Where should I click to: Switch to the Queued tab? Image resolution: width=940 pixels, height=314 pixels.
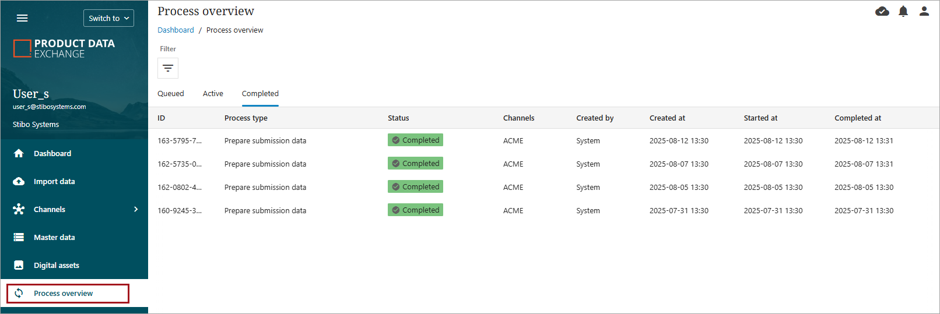pyautogui.click(x=170, y=94)
